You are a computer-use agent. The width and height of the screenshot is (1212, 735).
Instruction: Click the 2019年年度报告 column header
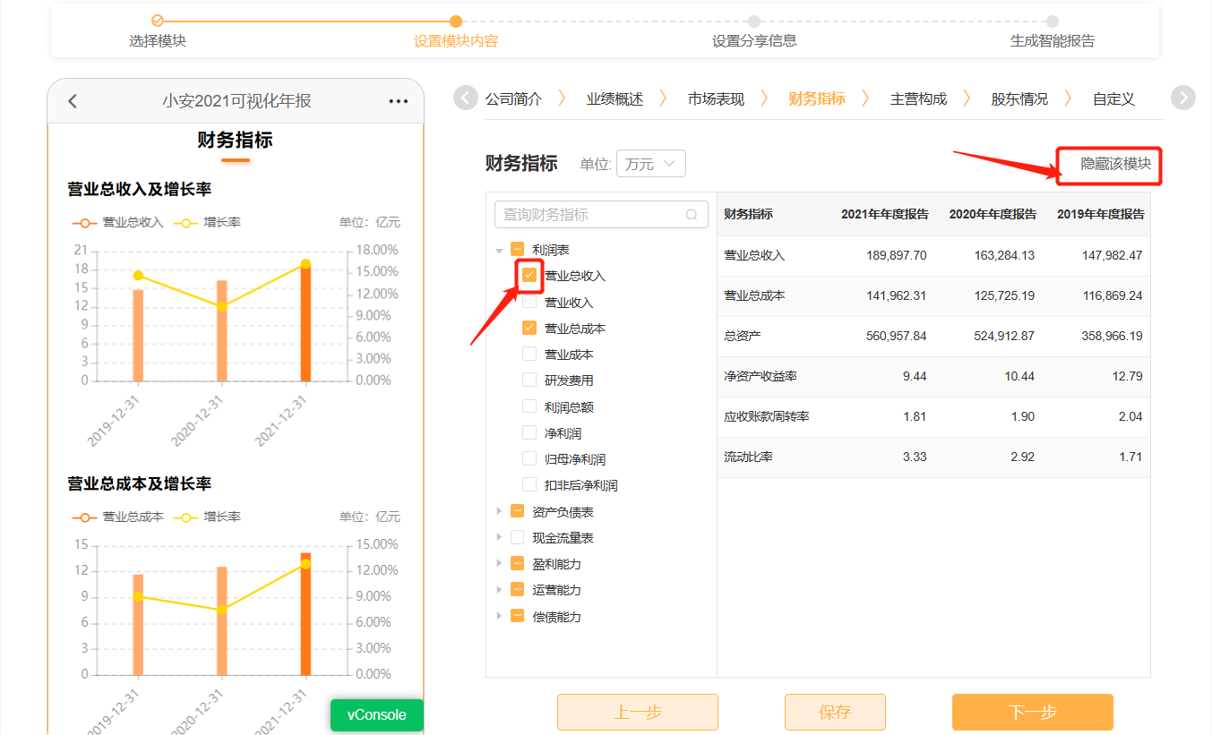coord(1101,214)
